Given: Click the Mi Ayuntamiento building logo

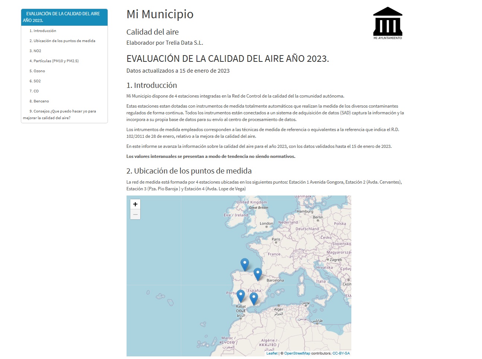Looking at the screenshot, I should 387,23.
